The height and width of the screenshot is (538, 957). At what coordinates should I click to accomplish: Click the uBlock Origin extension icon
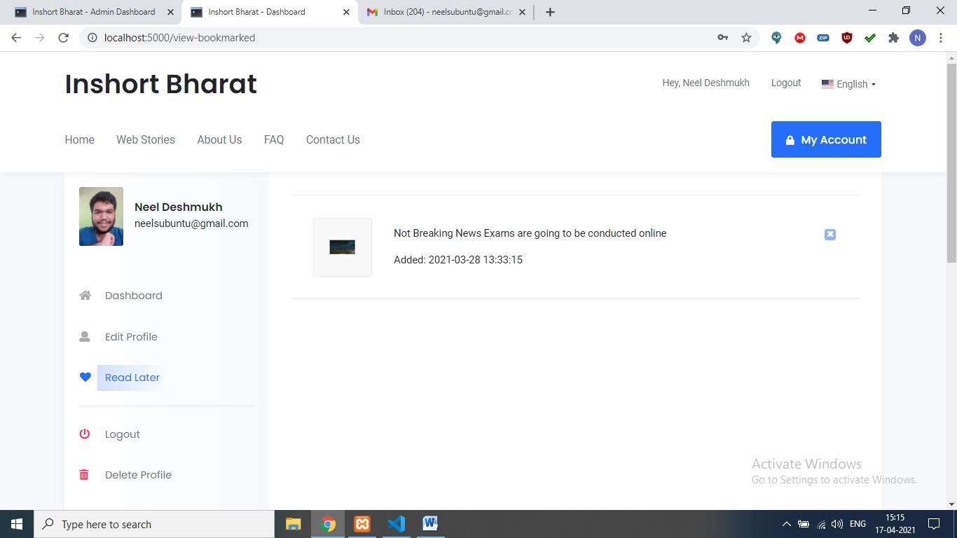(847, 38)
